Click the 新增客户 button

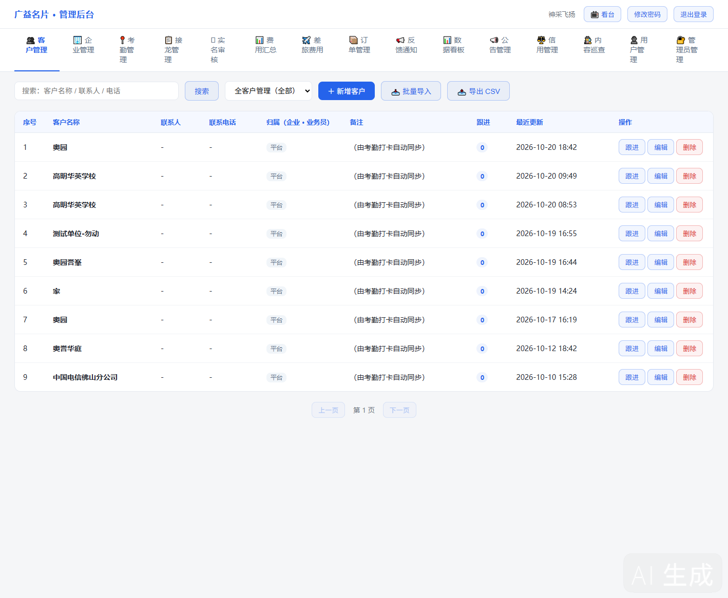[347, 91]
